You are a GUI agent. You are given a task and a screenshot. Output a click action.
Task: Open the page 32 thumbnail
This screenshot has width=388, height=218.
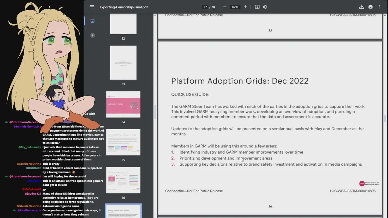(123, 24)
